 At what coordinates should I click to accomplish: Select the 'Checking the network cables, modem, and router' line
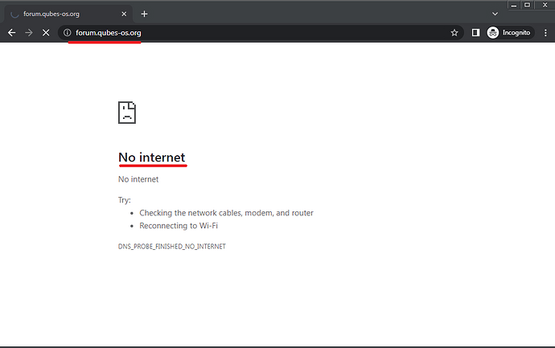[x=226, y=213]
